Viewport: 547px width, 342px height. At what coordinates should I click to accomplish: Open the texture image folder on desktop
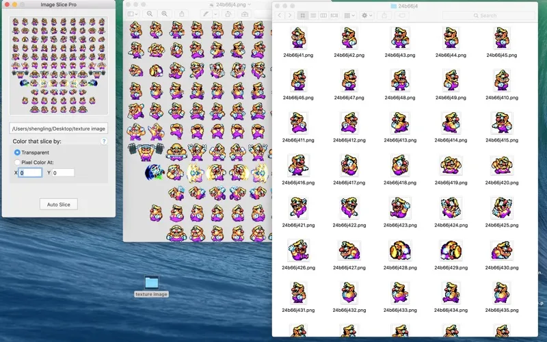[x=151, y=282]
